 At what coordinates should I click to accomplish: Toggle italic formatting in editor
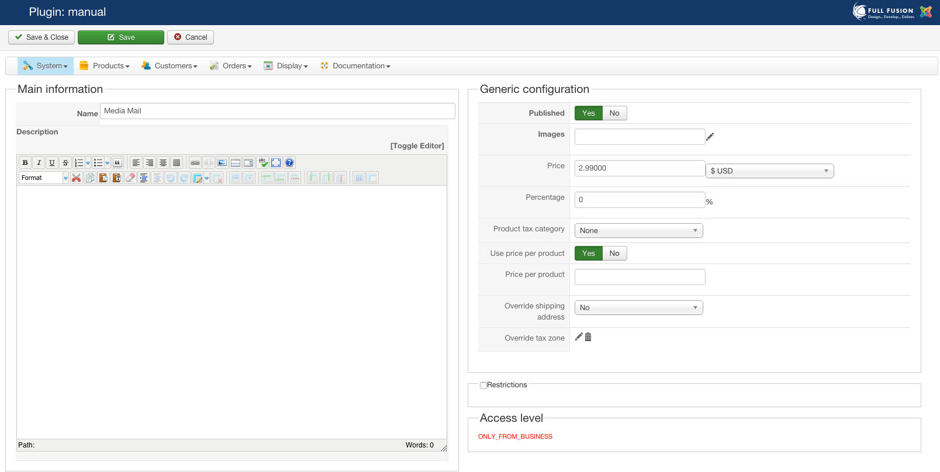39,162
